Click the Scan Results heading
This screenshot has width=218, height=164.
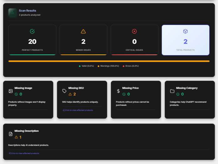[28, 11]
